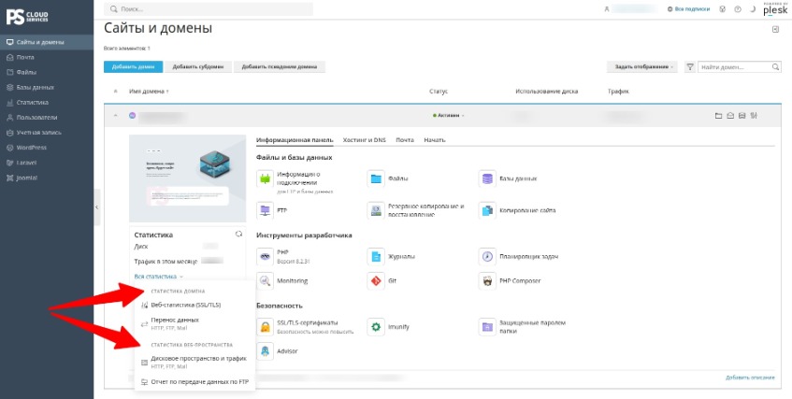This screenshot has width=792, height=399.
Task: Switch to the Начать tab
Action: [x=435, y=140]
